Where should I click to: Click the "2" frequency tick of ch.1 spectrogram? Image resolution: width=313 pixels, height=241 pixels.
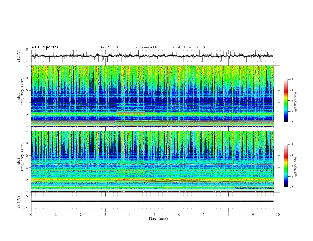[28, 115]
